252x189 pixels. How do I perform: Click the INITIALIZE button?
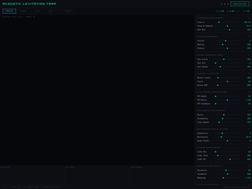pos(239,4)
